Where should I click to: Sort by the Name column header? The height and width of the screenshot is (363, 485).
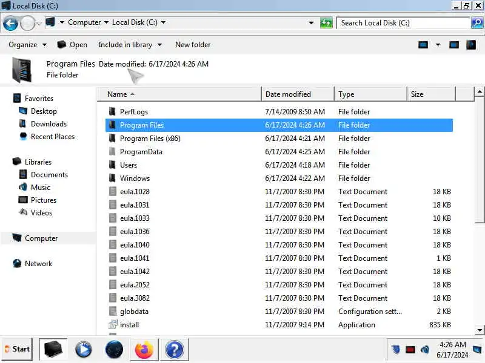click(x=179, y=94)
